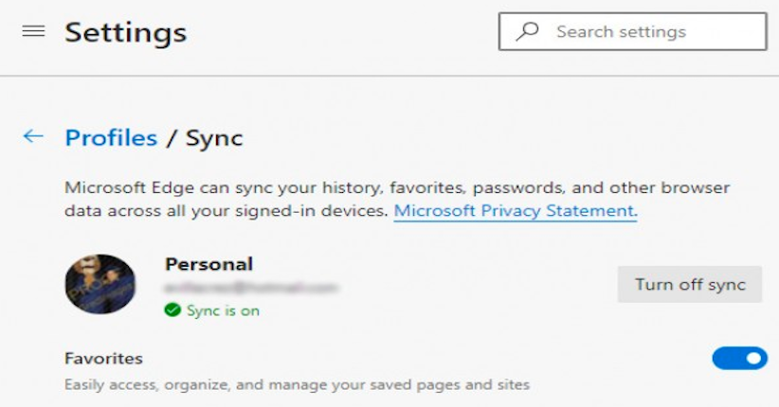Click the "Sync is on" status text
Image resolution: width=779 pixels, height=407 pixels.
click(223, 310)
